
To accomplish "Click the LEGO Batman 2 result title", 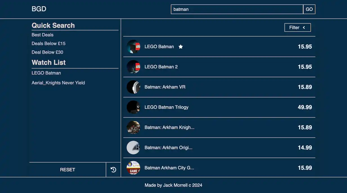I will (x=161, y=67).
